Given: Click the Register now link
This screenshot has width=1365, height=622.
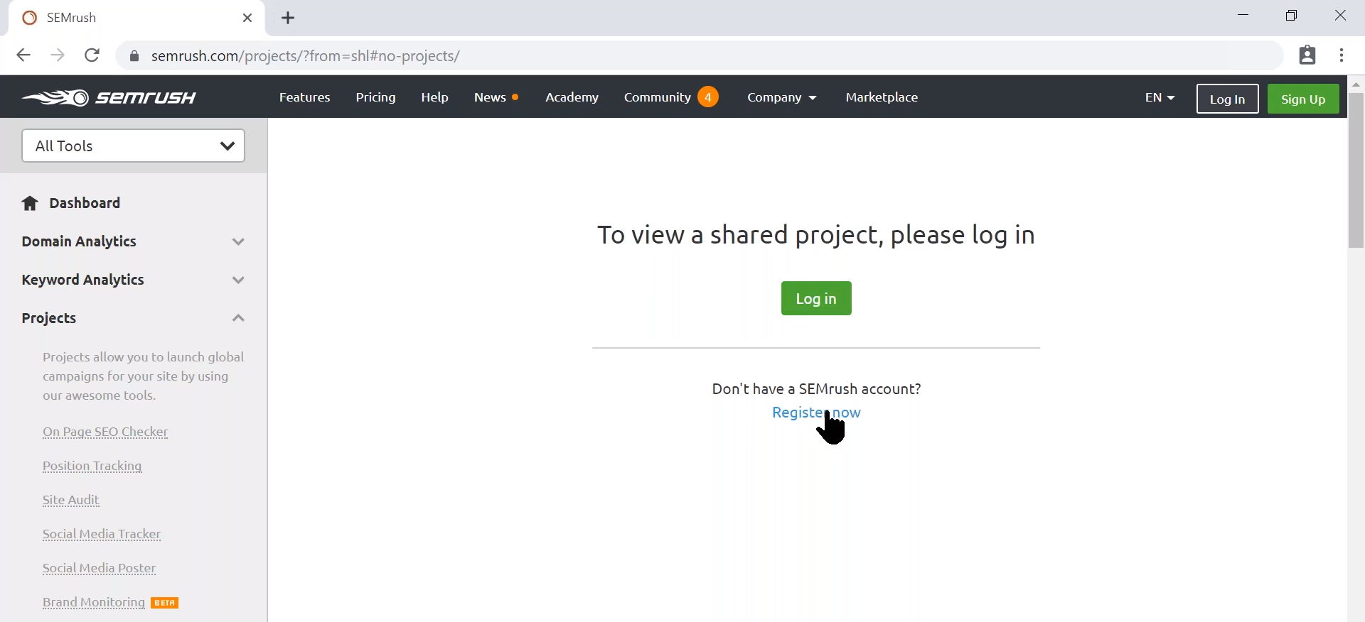Looking at the screenshot, I should pyautogui.click(x=816, y=413).
